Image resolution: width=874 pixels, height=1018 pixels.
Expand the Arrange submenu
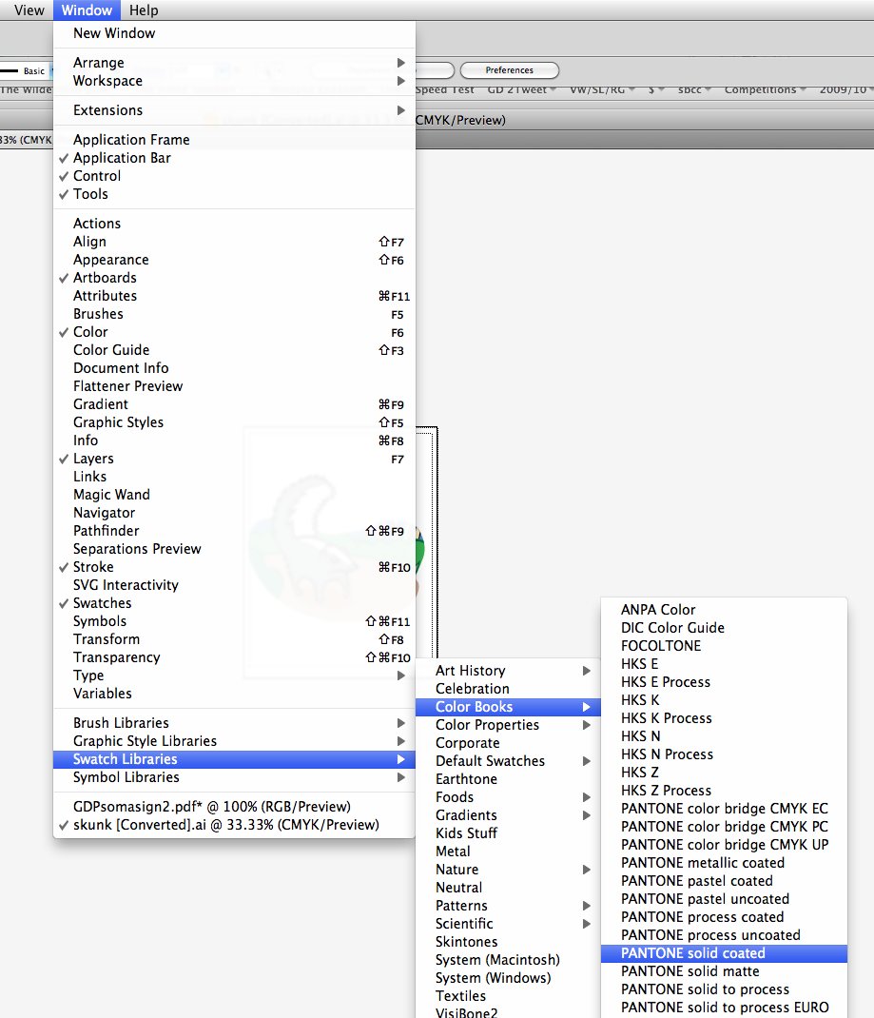coord(234,63)
